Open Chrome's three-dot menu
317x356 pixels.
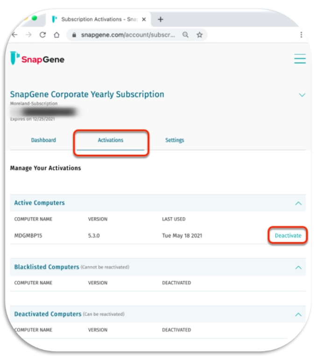tap(301, 35)
